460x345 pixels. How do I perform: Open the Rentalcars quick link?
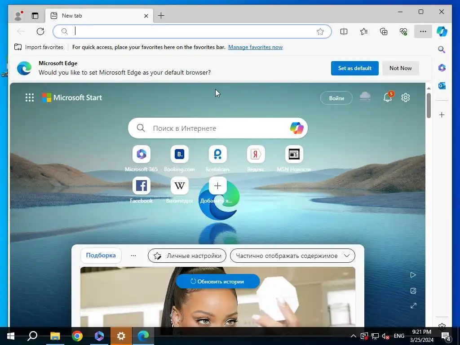pos(217,159)
